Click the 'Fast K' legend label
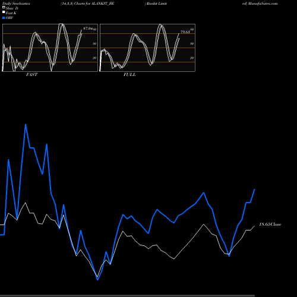 [x=11, y=13]
